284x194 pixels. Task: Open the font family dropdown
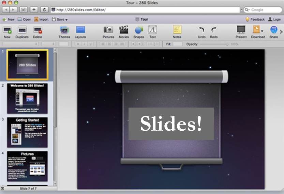click(20, 44)
